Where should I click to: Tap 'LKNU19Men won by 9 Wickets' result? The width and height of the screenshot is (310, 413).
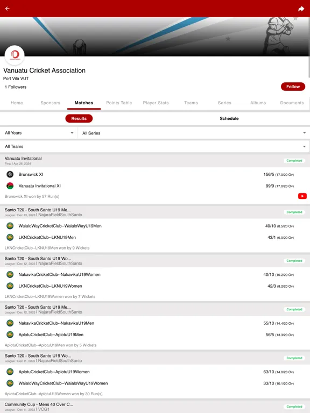(47, 248)
